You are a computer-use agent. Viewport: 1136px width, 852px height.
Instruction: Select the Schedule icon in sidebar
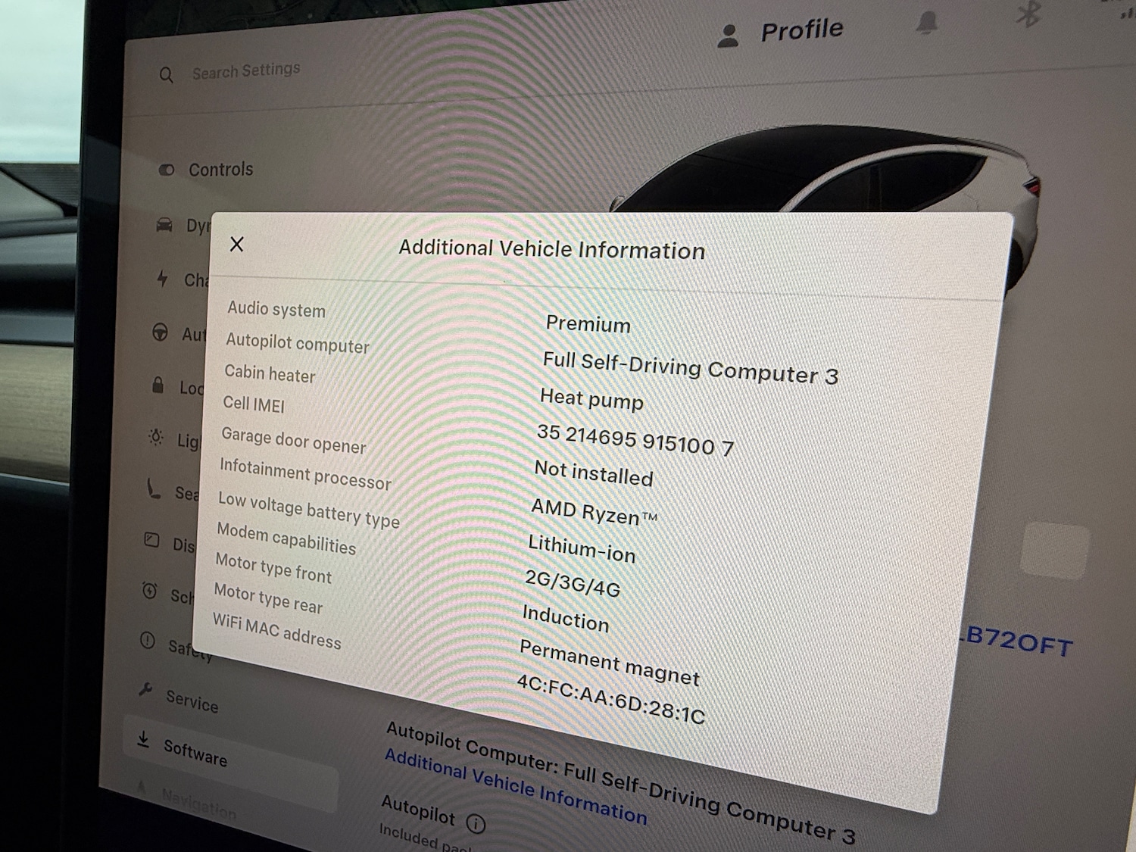click(x=150, y=591)
